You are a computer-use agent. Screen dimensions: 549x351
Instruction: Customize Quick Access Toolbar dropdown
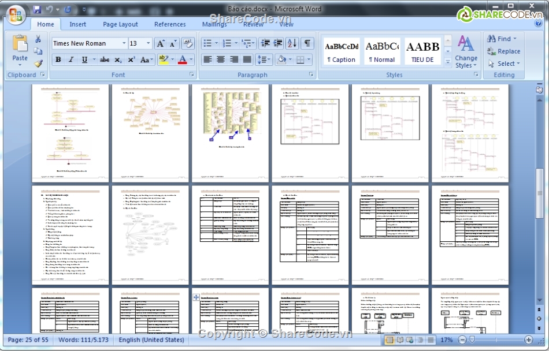(x=84, y=9)
